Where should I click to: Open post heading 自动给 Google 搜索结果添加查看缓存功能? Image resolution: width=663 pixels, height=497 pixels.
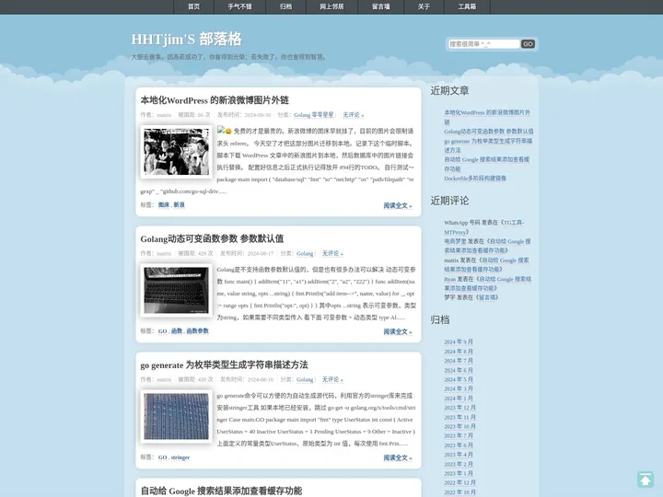click(221, 491)
